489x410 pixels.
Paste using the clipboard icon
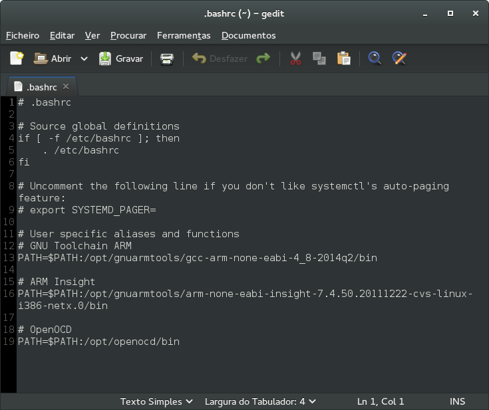(344, 58)
